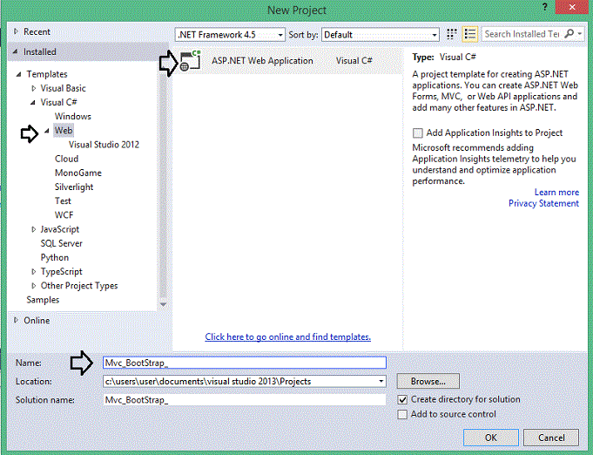Select the MonoGame template category
Screen dimensions: 593x455
click(x=78, y=173)
